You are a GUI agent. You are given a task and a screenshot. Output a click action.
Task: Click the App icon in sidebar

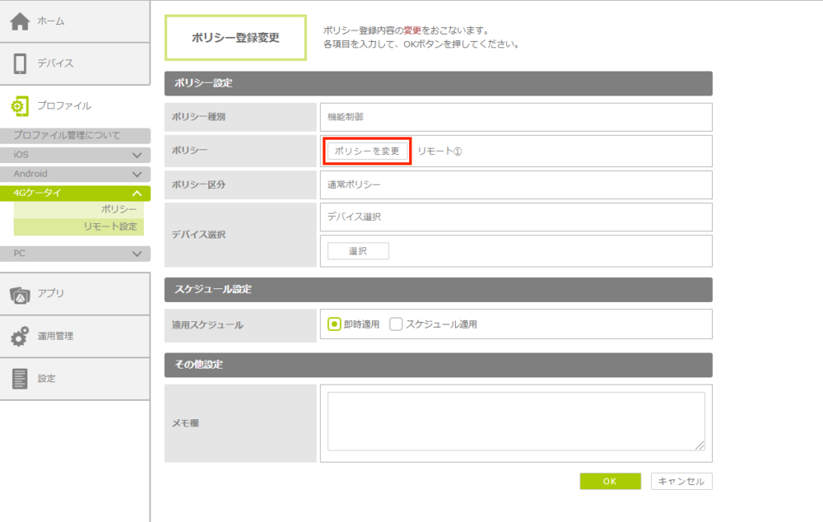pyautogui.click(x=20, y=295)
